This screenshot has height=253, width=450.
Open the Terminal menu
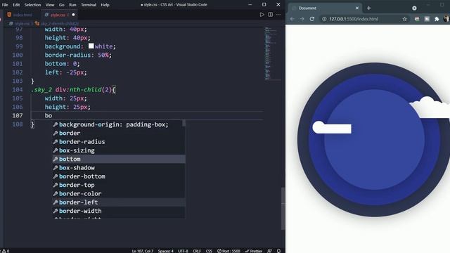pyautogui.click(x=89, y=5)
